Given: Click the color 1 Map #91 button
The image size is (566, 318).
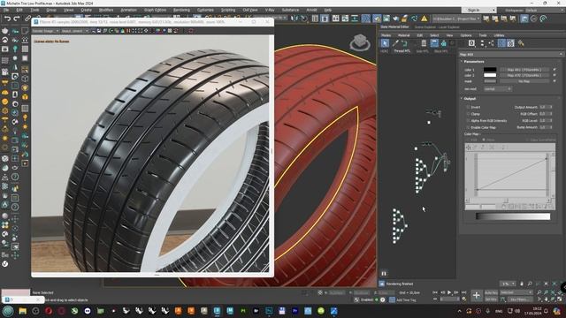Looking at the screenshot, I should tap(524, 70).
